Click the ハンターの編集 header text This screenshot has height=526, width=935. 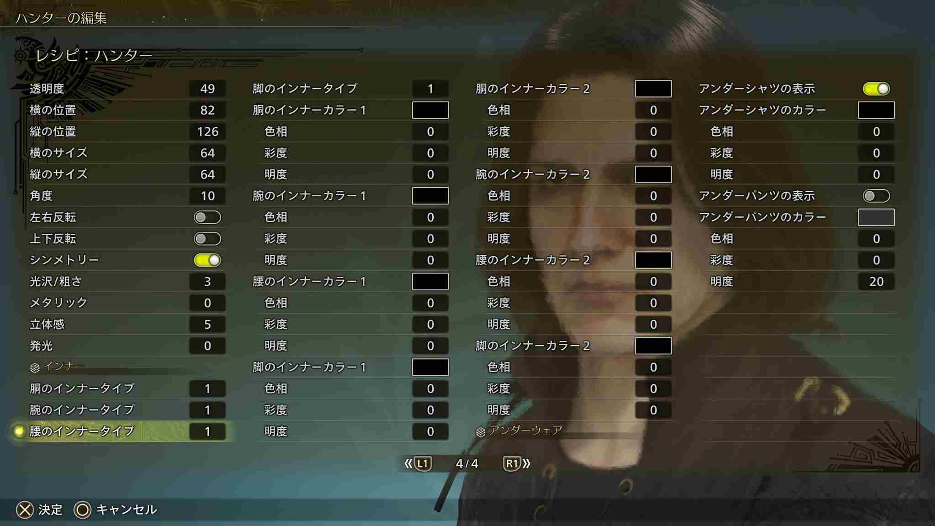(61, 18)
